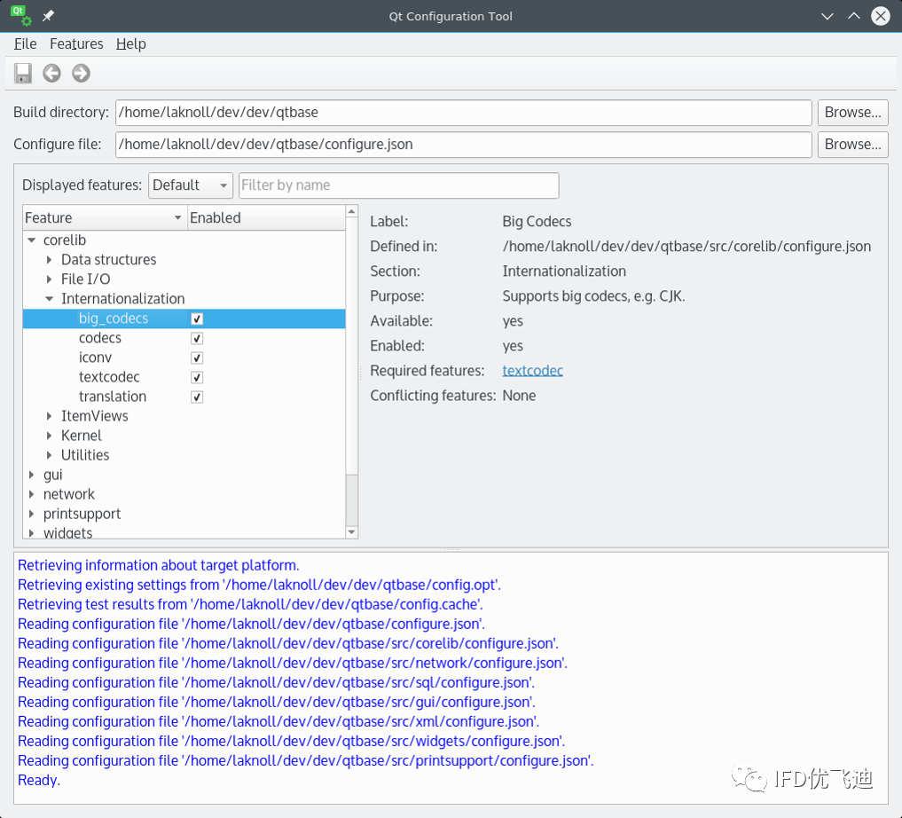902x818 pixels.
Task: Select the iconv tree row
Action: (x=184, y=358)
